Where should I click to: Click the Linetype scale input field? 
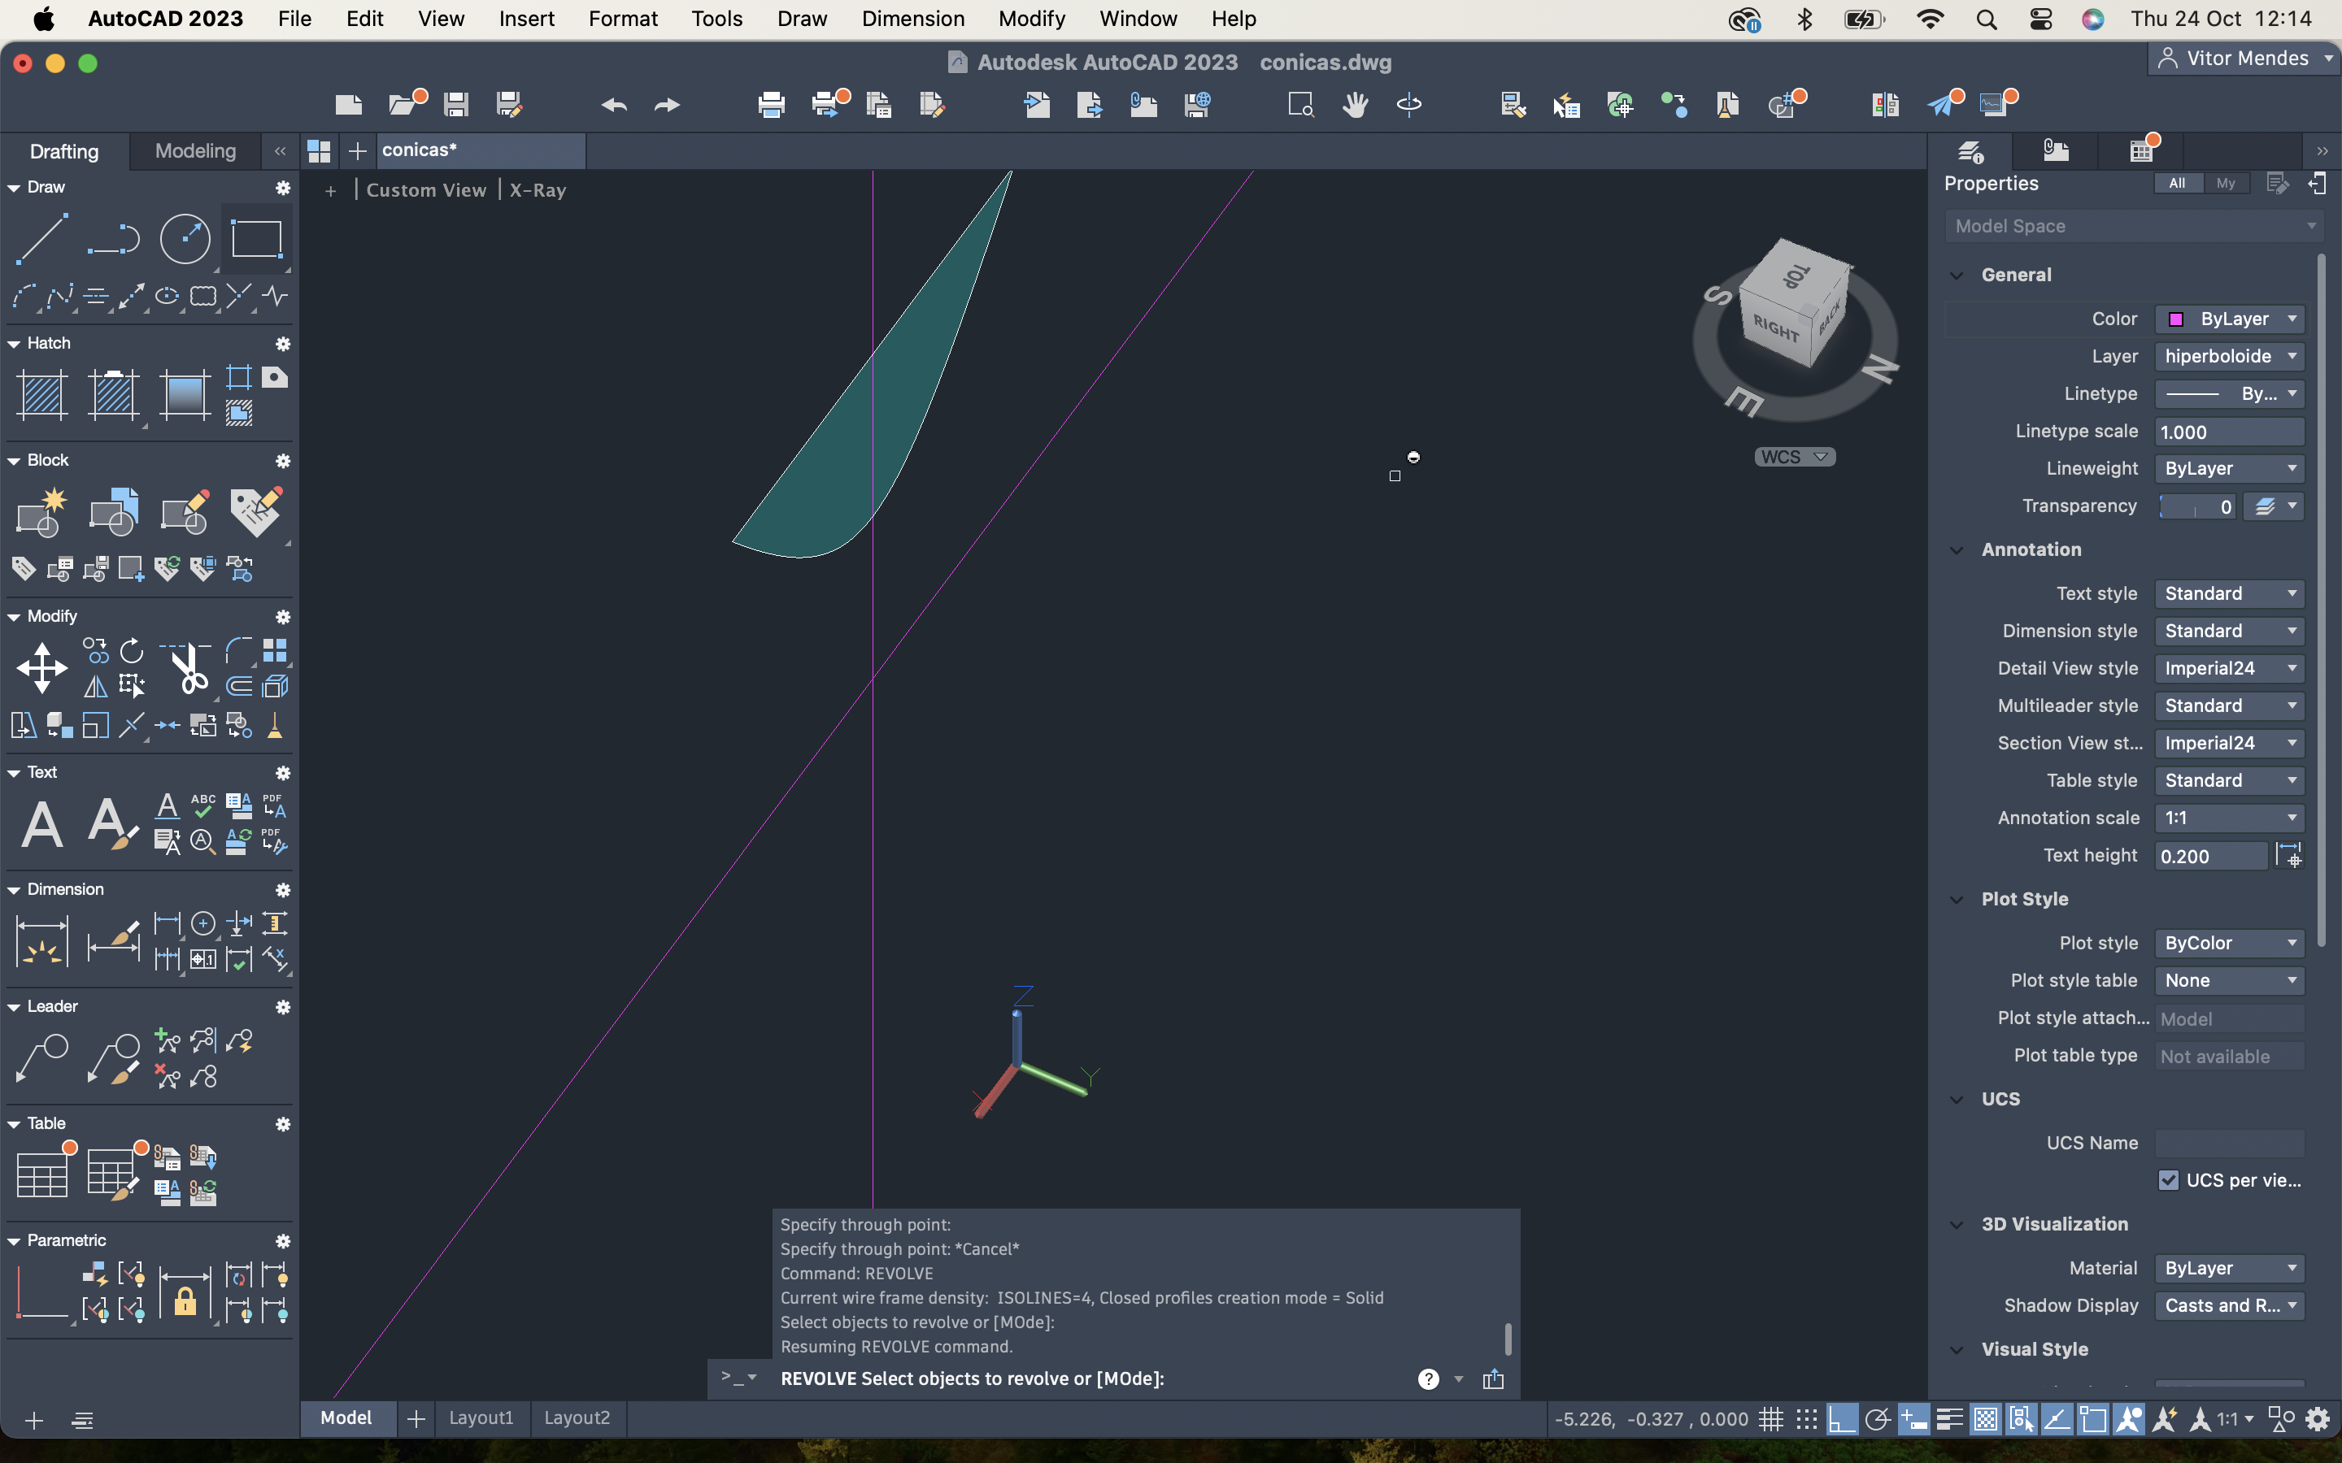[x=2229, y=432]
